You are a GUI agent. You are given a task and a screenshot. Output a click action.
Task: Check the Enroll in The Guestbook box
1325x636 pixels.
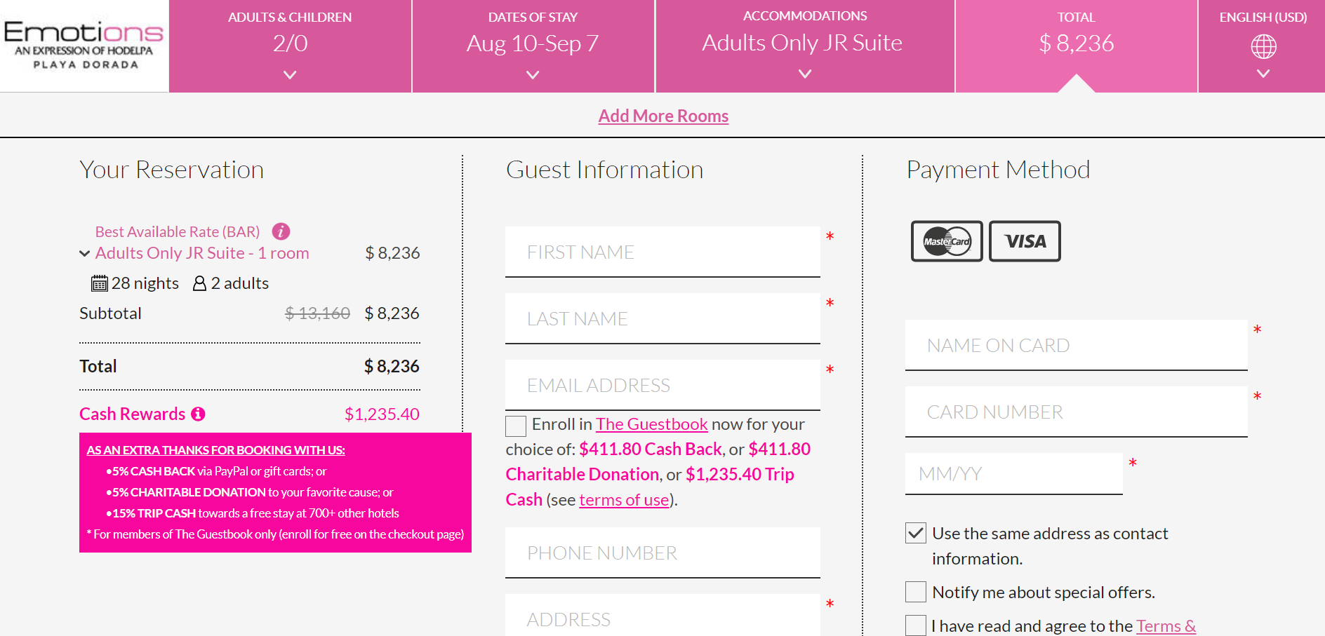point(516,426)
